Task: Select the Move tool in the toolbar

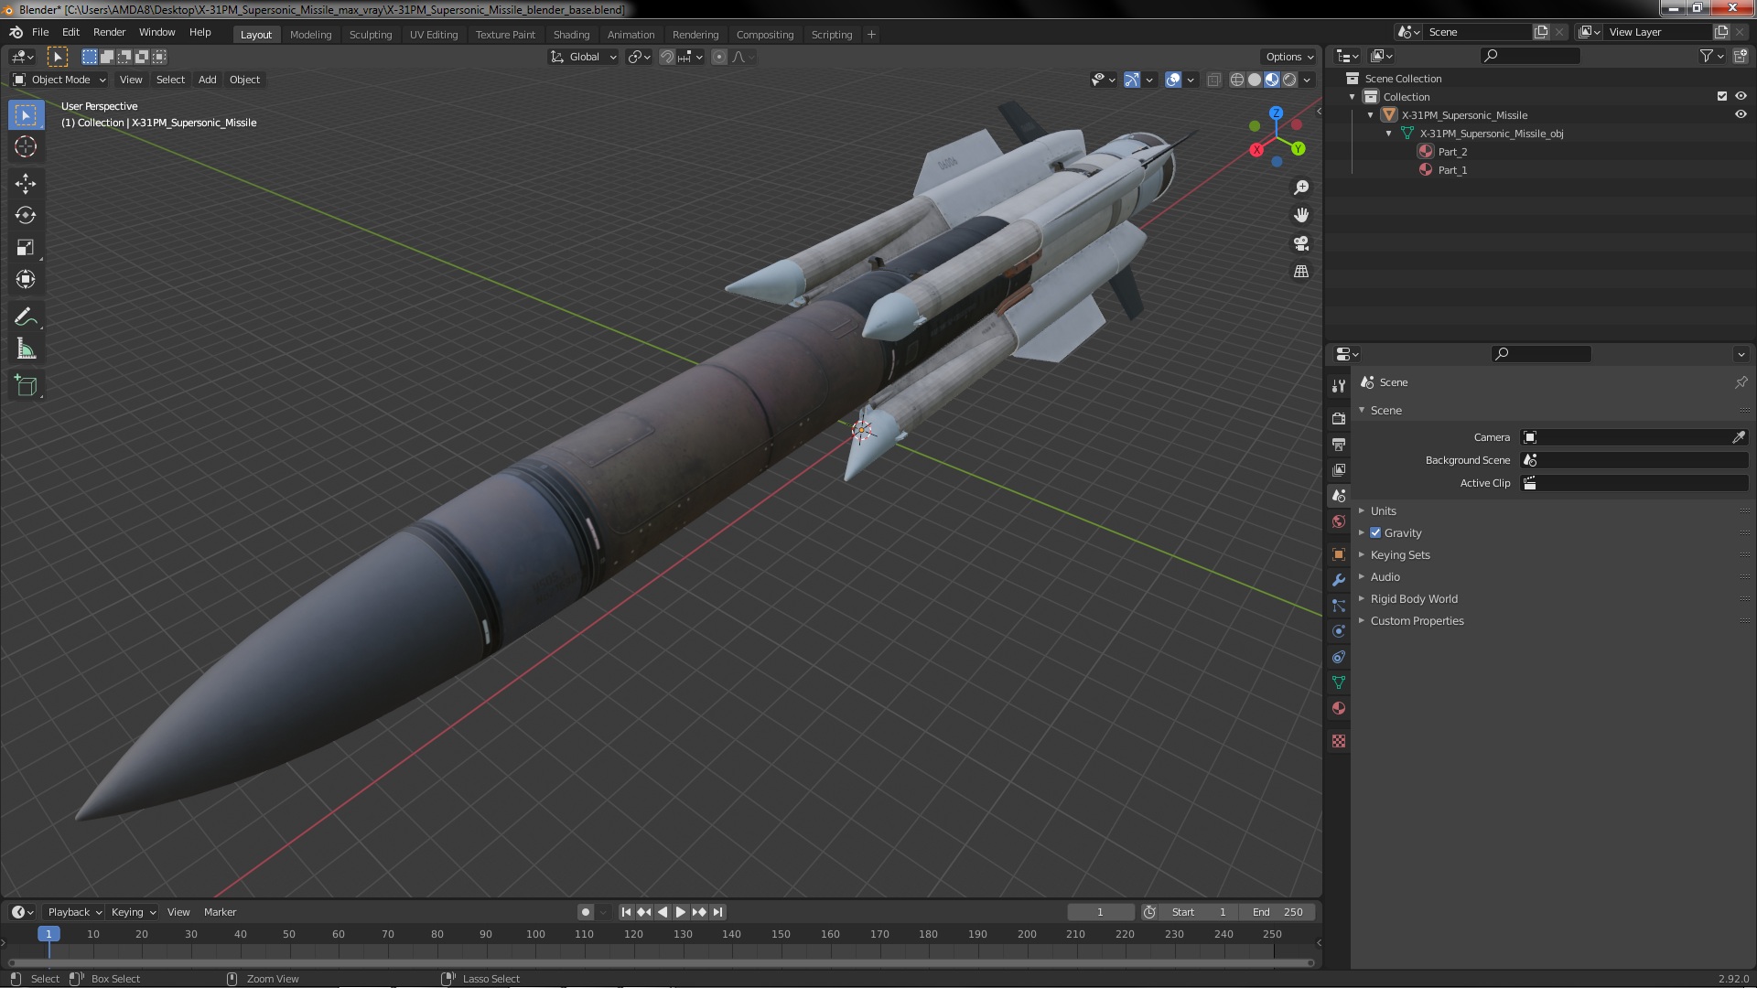Action: 26,184
